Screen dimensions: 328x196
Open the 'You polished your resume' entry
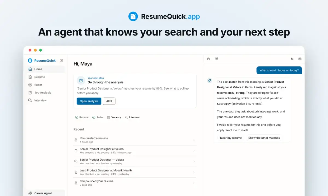click(135, 183)
